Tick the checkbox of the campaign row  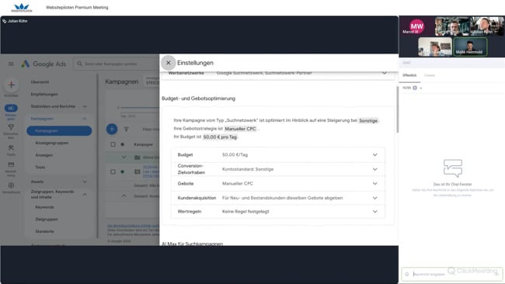pyautogui.click(x=113, y=171)
